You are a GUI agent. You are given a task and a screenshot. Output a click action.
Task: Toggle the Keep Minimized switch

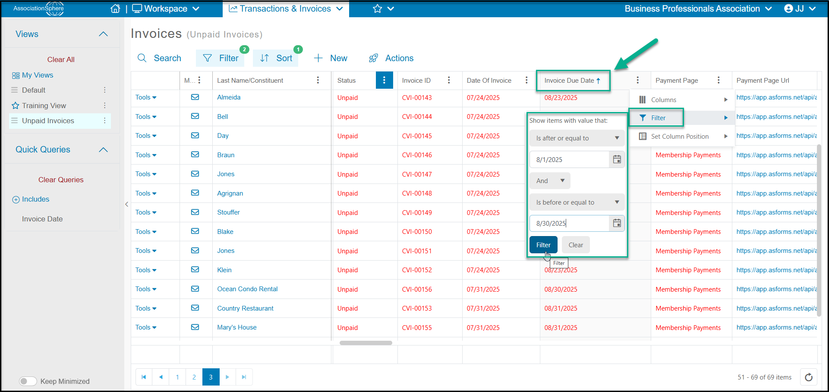click(28, 381)
